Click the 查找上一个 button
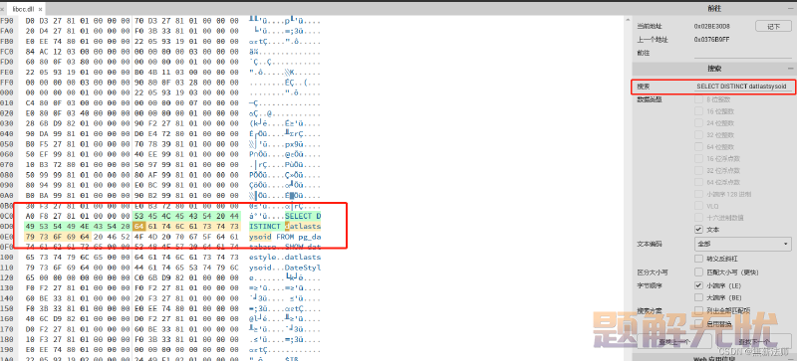This screenshot has width=797, height=361. pyautogui.click(x=674, y=342)
